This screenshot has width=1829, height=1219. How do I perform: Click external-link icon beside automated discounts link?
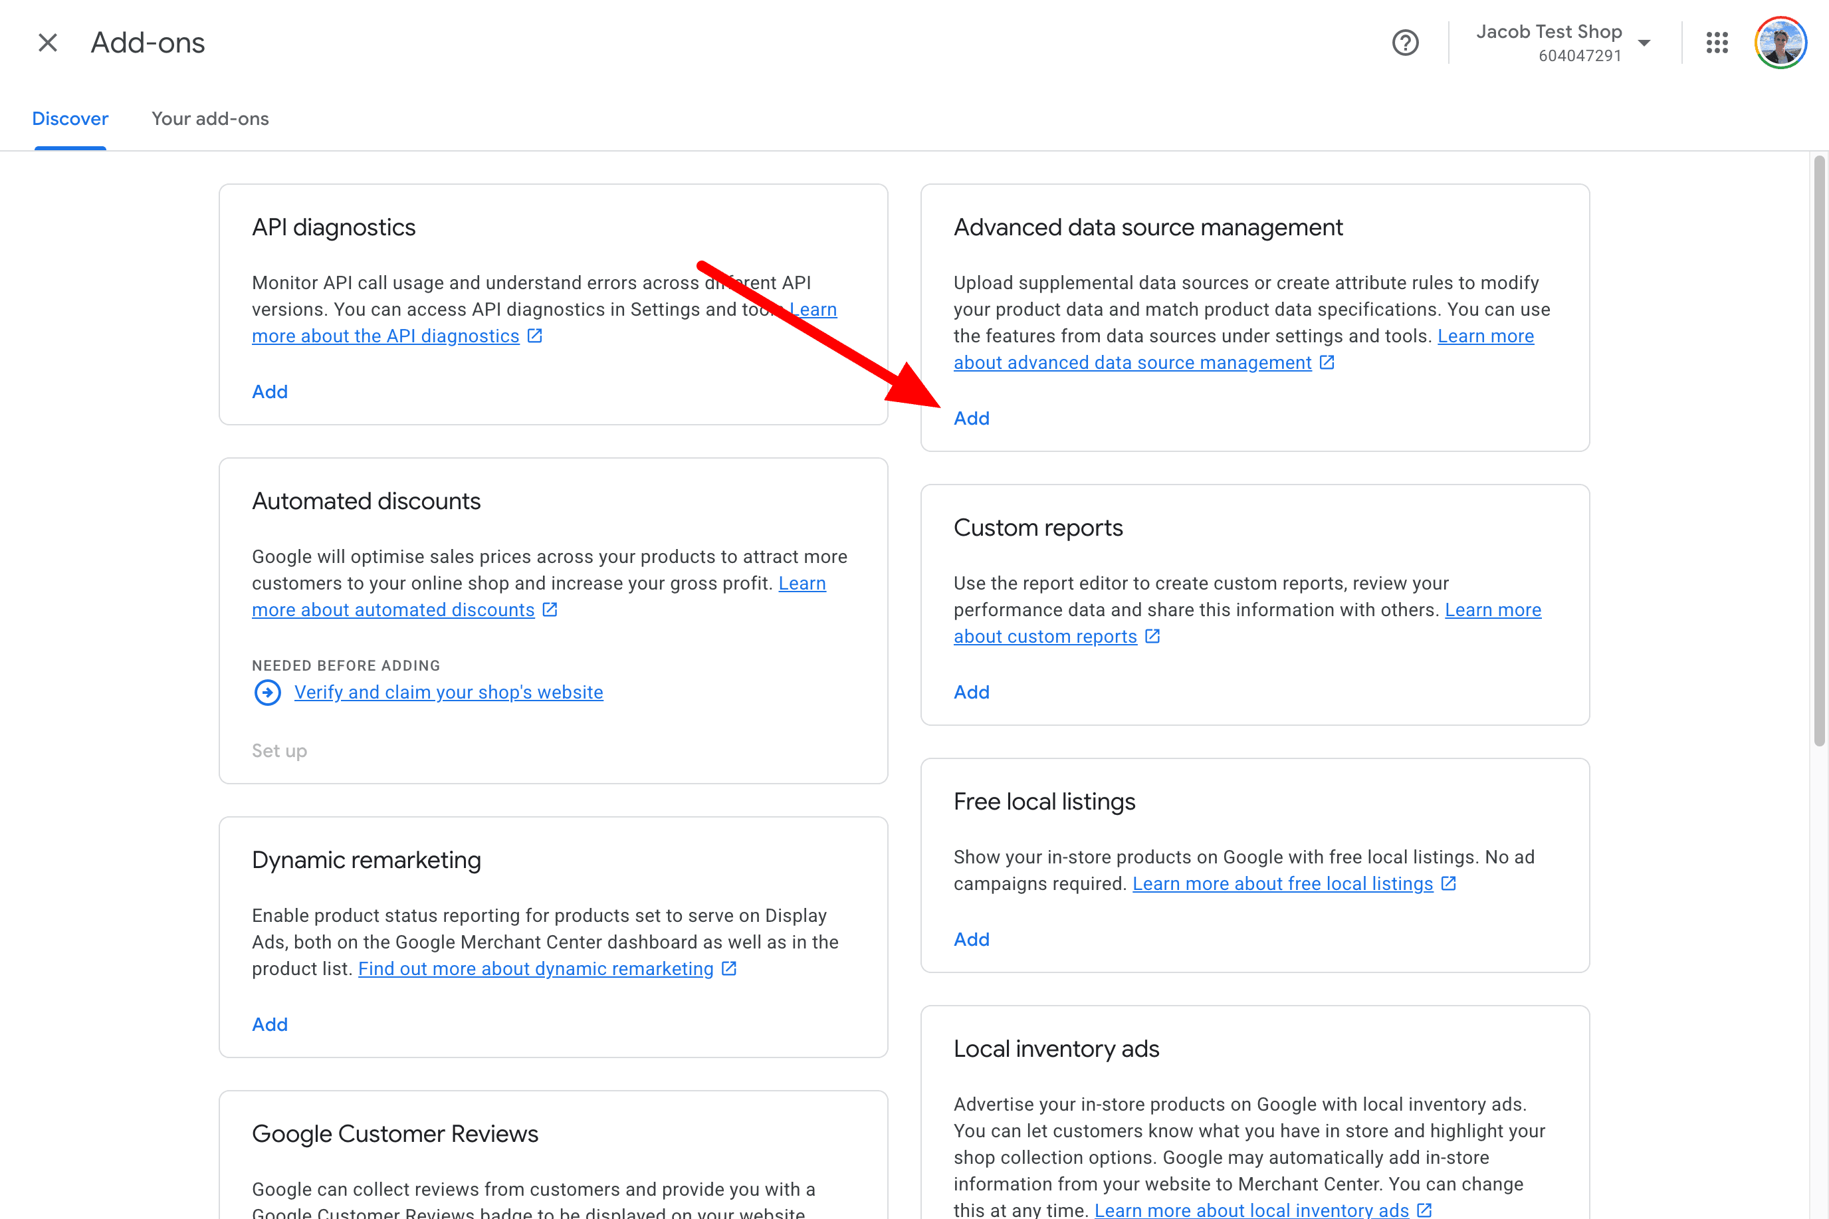pos(550,609)
